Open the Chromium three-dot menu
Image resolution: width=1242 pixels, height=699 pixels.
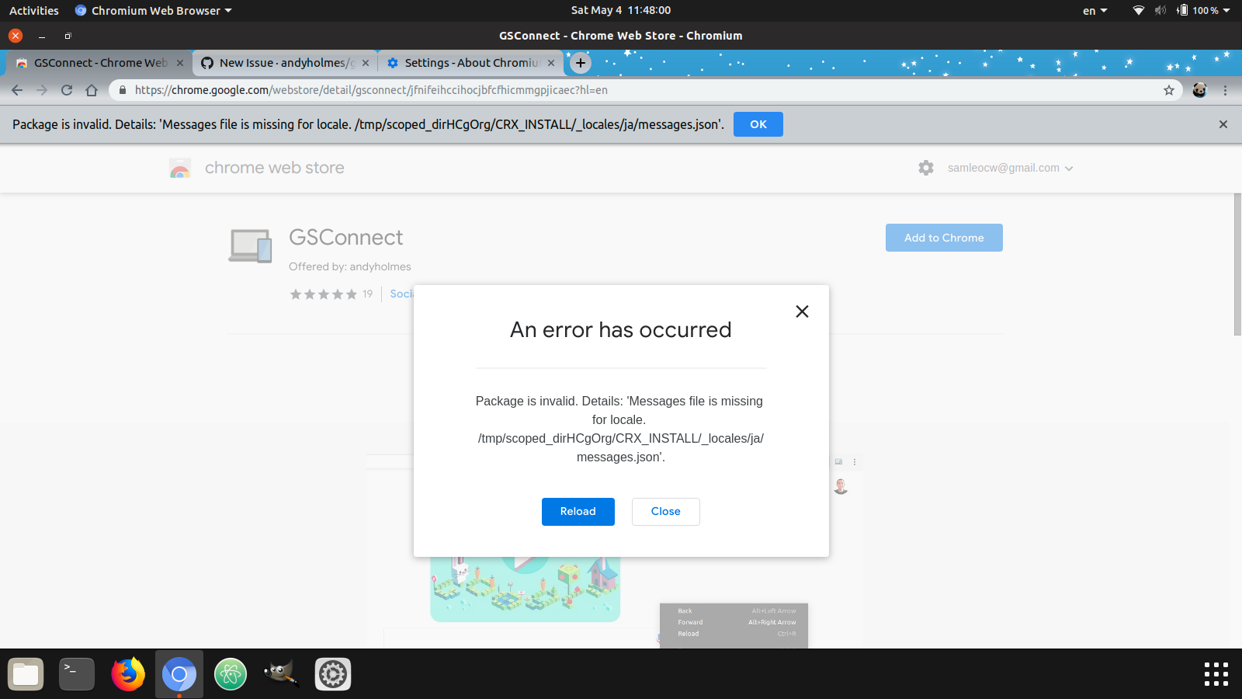1224,90
